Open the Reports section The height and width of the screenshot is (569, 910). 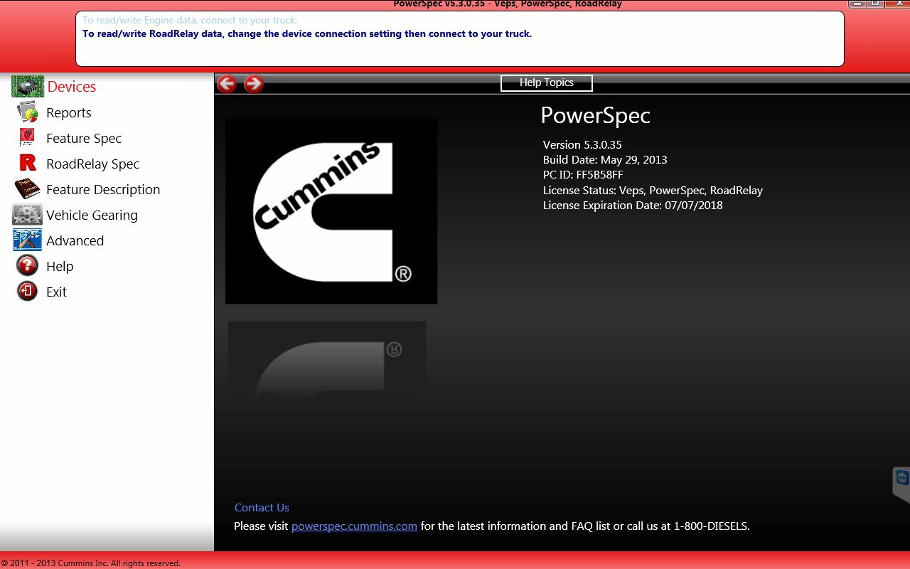coord(68,112)
